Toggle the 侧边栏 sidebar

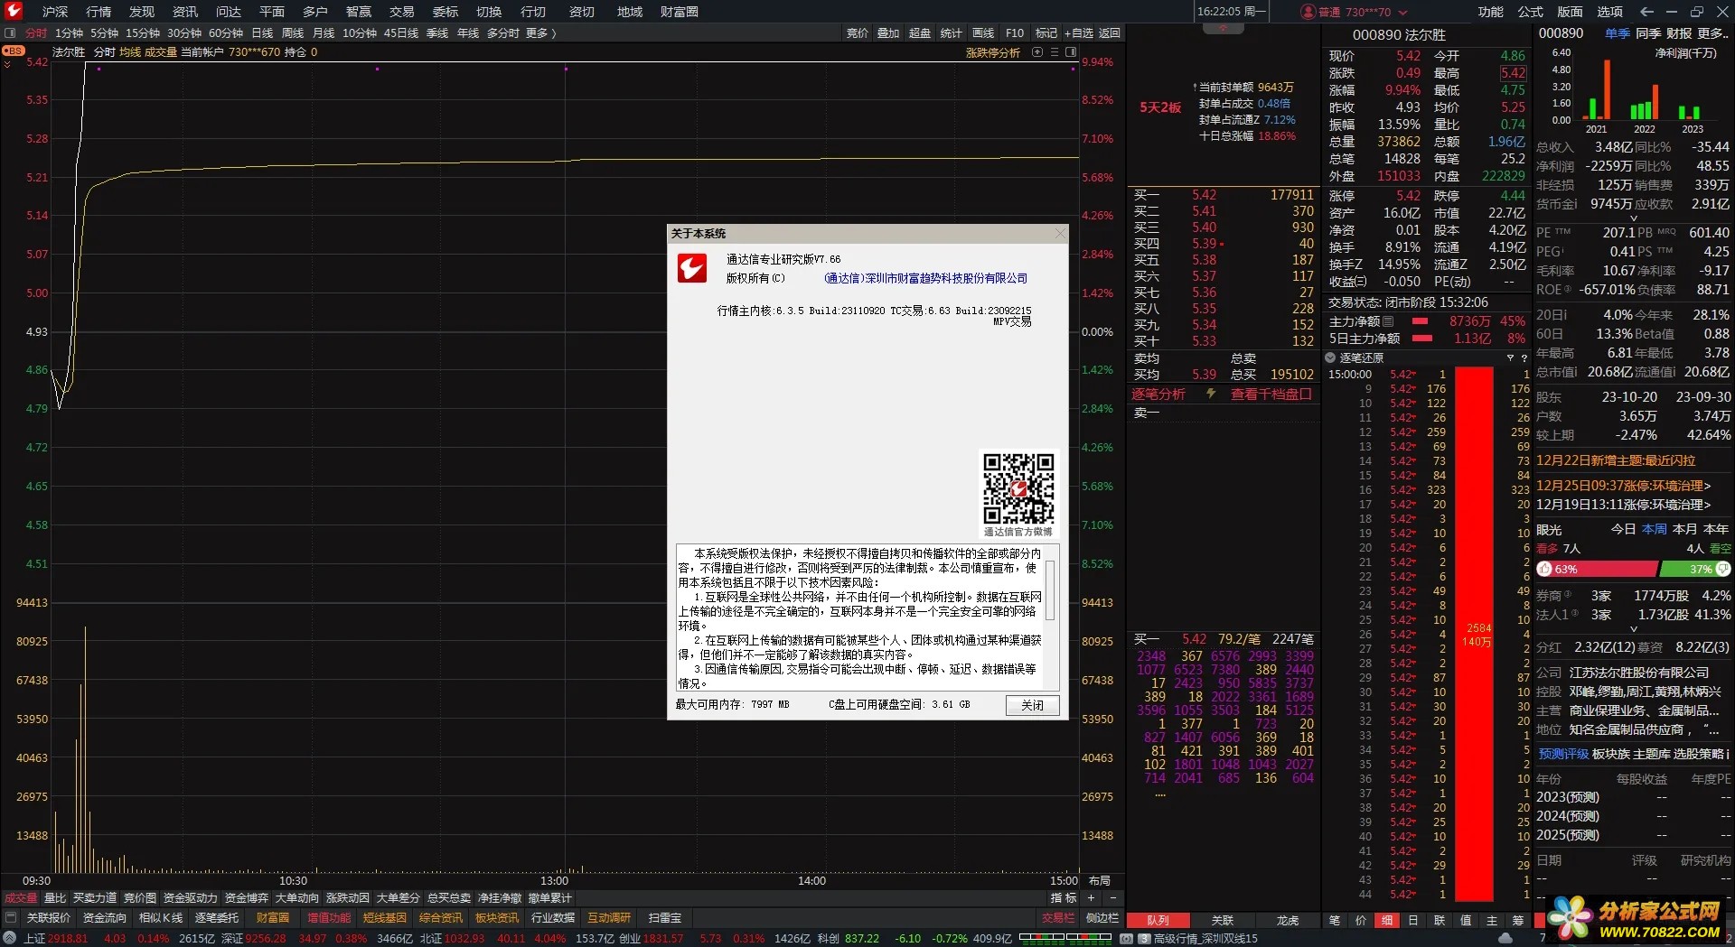(x=1102, y=918)
